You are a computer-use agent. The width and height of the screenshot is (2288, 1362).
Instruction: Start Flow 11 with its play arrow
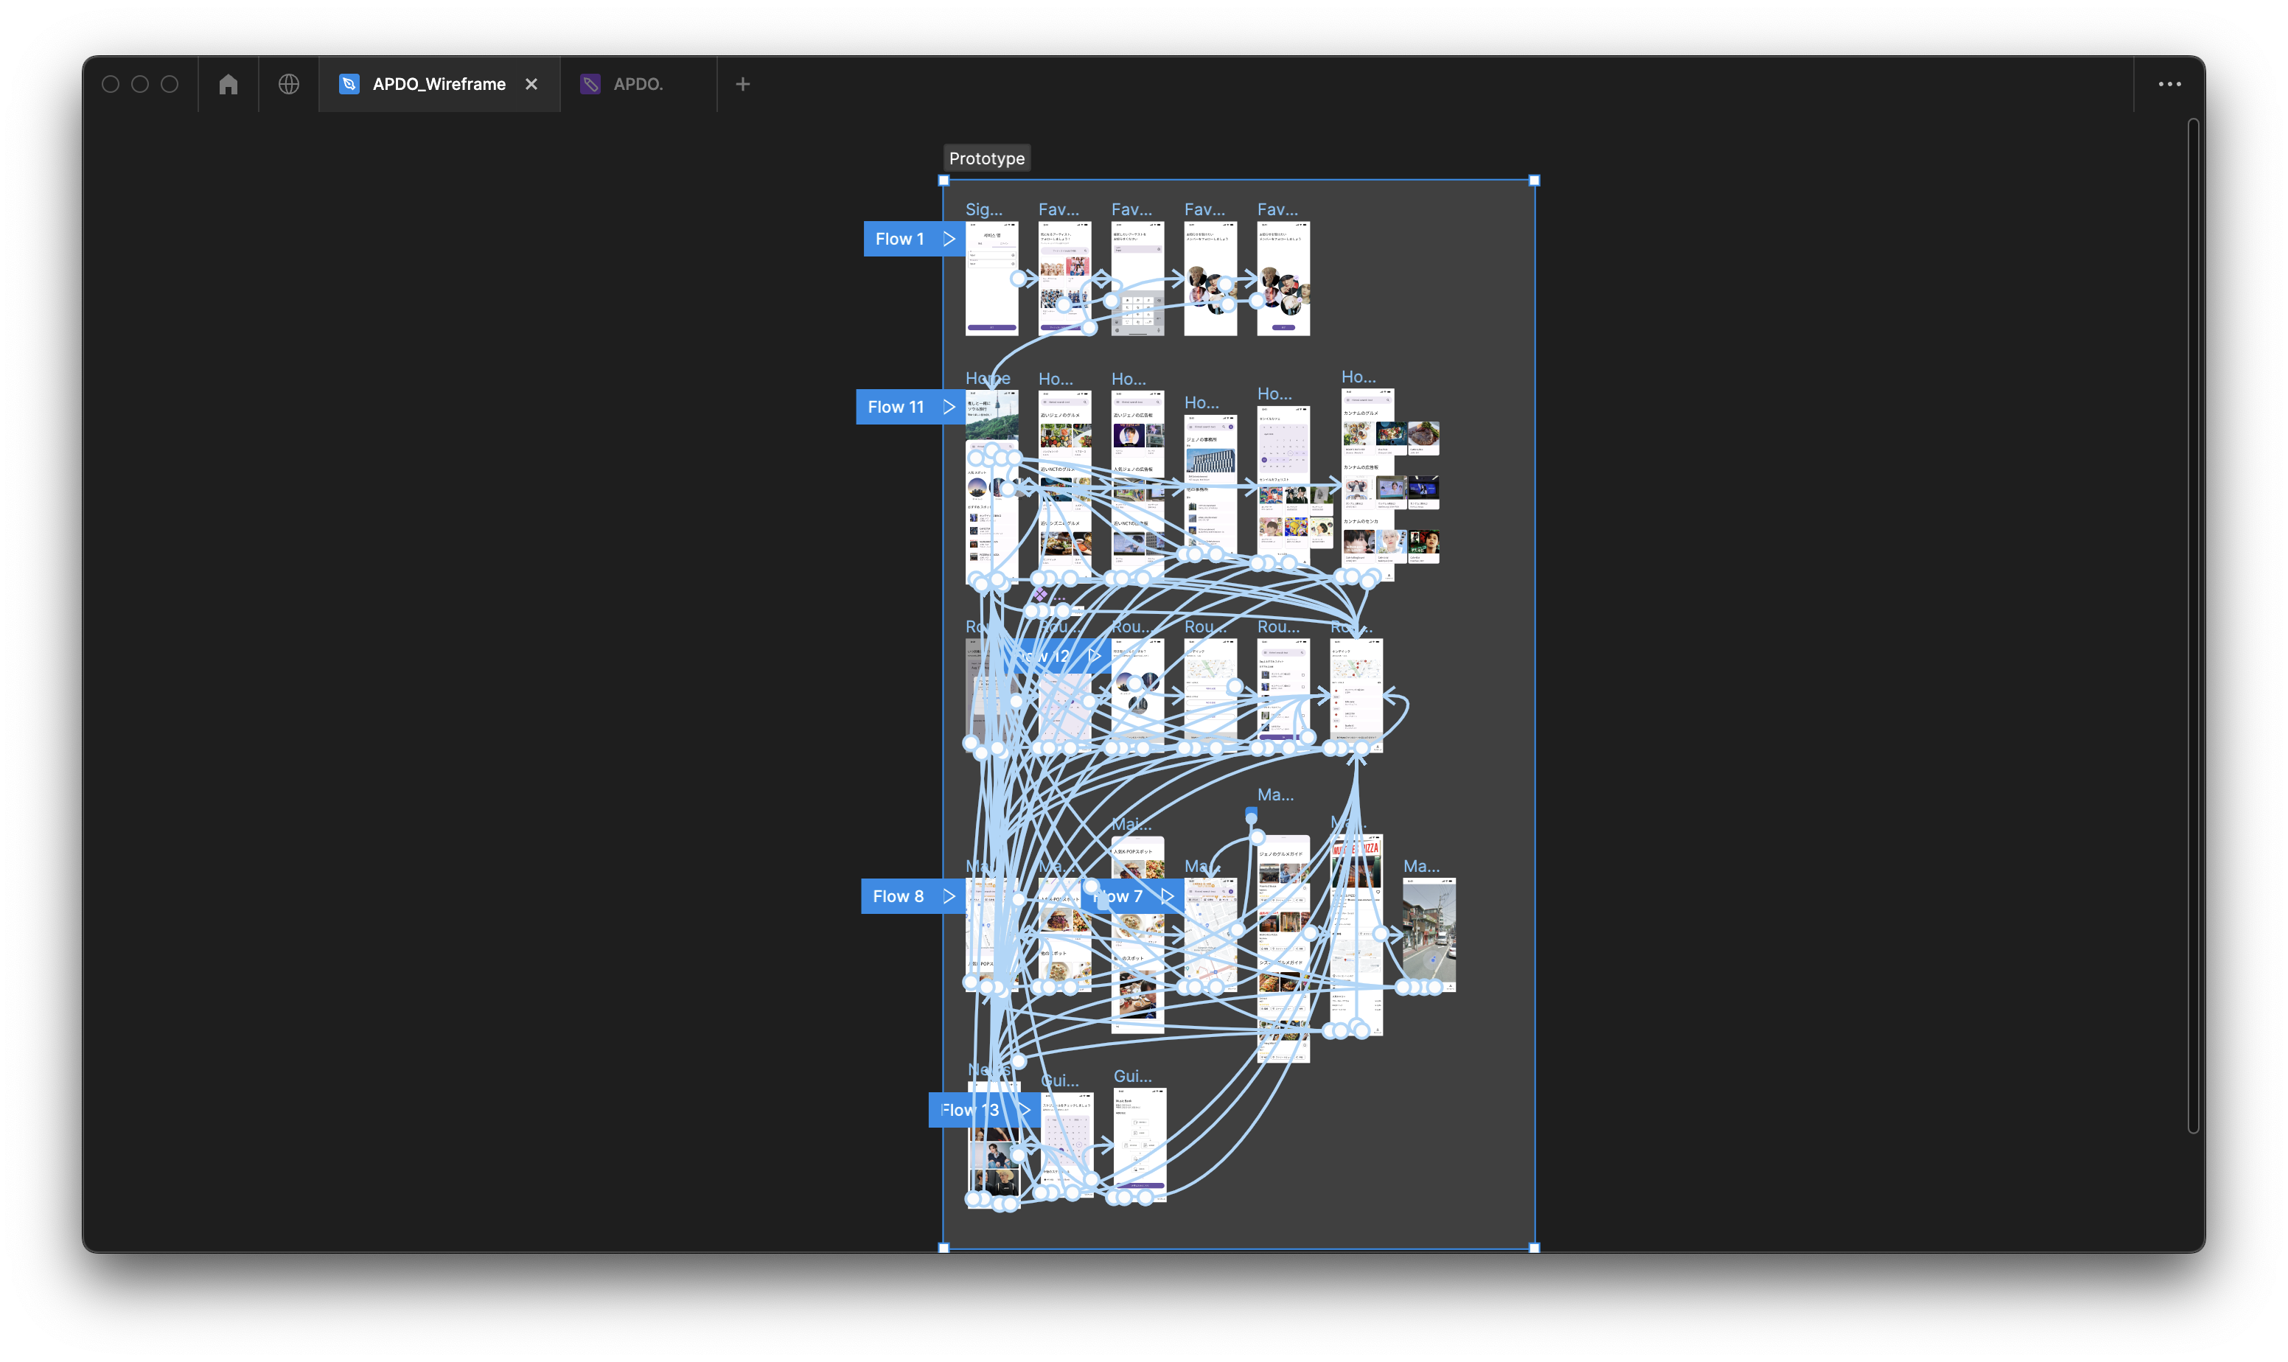click(949, 407)
